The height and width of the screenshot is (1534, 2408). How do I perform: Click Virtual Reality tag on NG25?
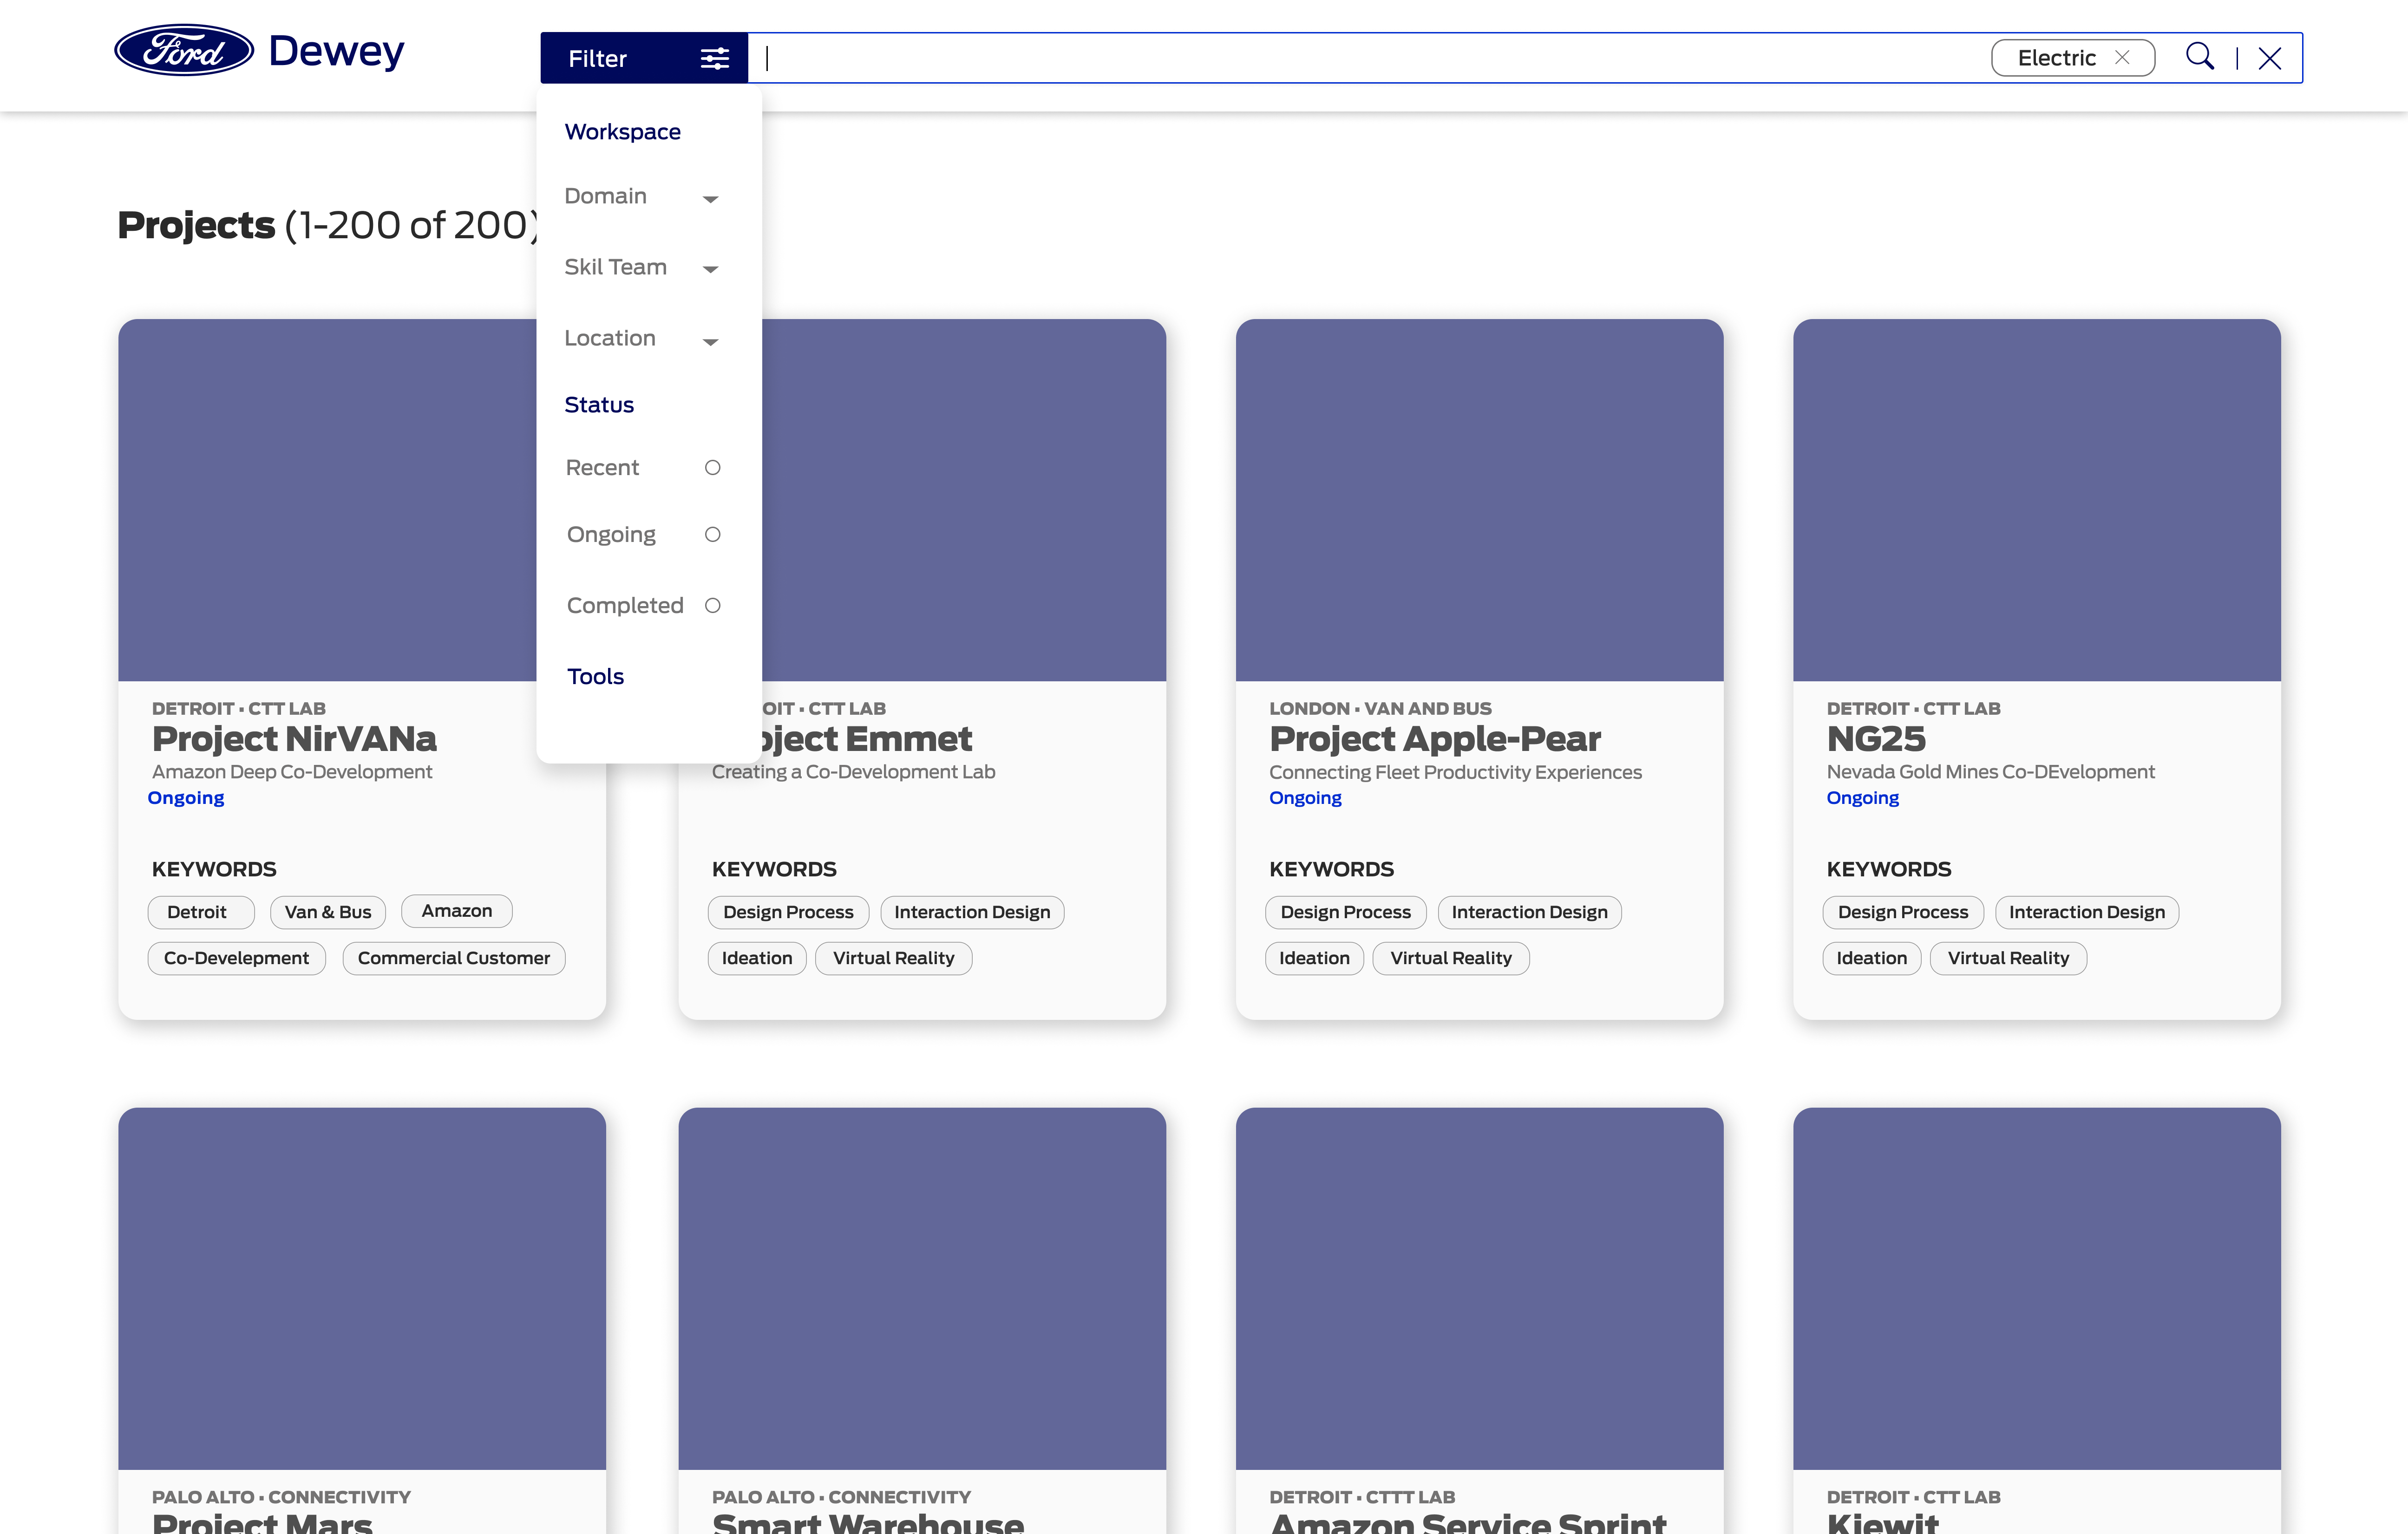(x=2008, y=958)
